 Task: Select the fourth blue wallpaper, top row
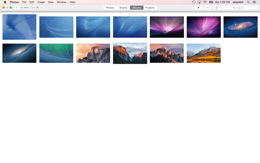130,27
